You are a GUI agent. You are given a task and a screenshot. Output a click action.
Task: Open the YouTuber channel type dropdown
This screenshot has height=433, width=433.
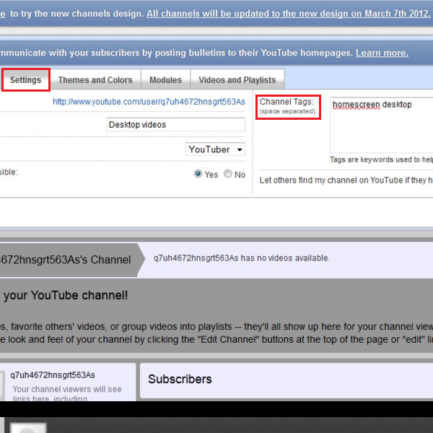tap(215, 149)
